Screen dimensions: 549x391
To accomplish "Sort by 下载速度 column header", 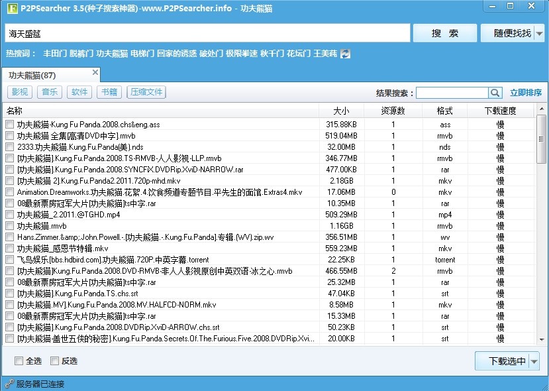I will (501, 111).
